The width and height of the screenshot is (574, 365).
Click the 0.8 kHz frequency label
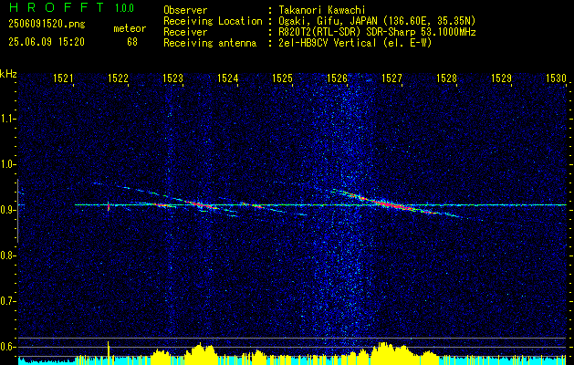pyautogui.click(x=7, y=255)
